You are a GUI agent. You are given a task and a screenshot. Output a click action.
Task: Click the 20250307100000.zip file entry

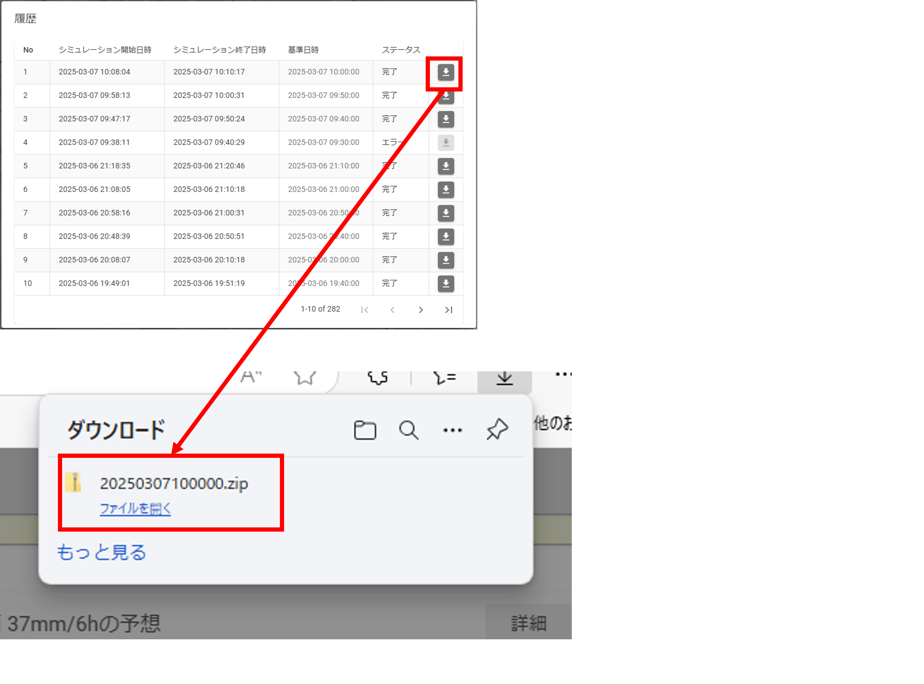click(x=174, y=483)
